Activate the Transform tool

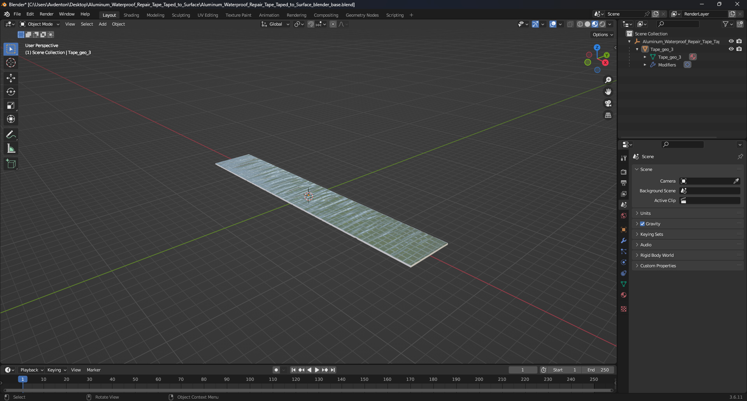[11, 119]
